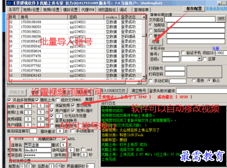
Task: Click the 打码账号 input field
Action: 175,68
